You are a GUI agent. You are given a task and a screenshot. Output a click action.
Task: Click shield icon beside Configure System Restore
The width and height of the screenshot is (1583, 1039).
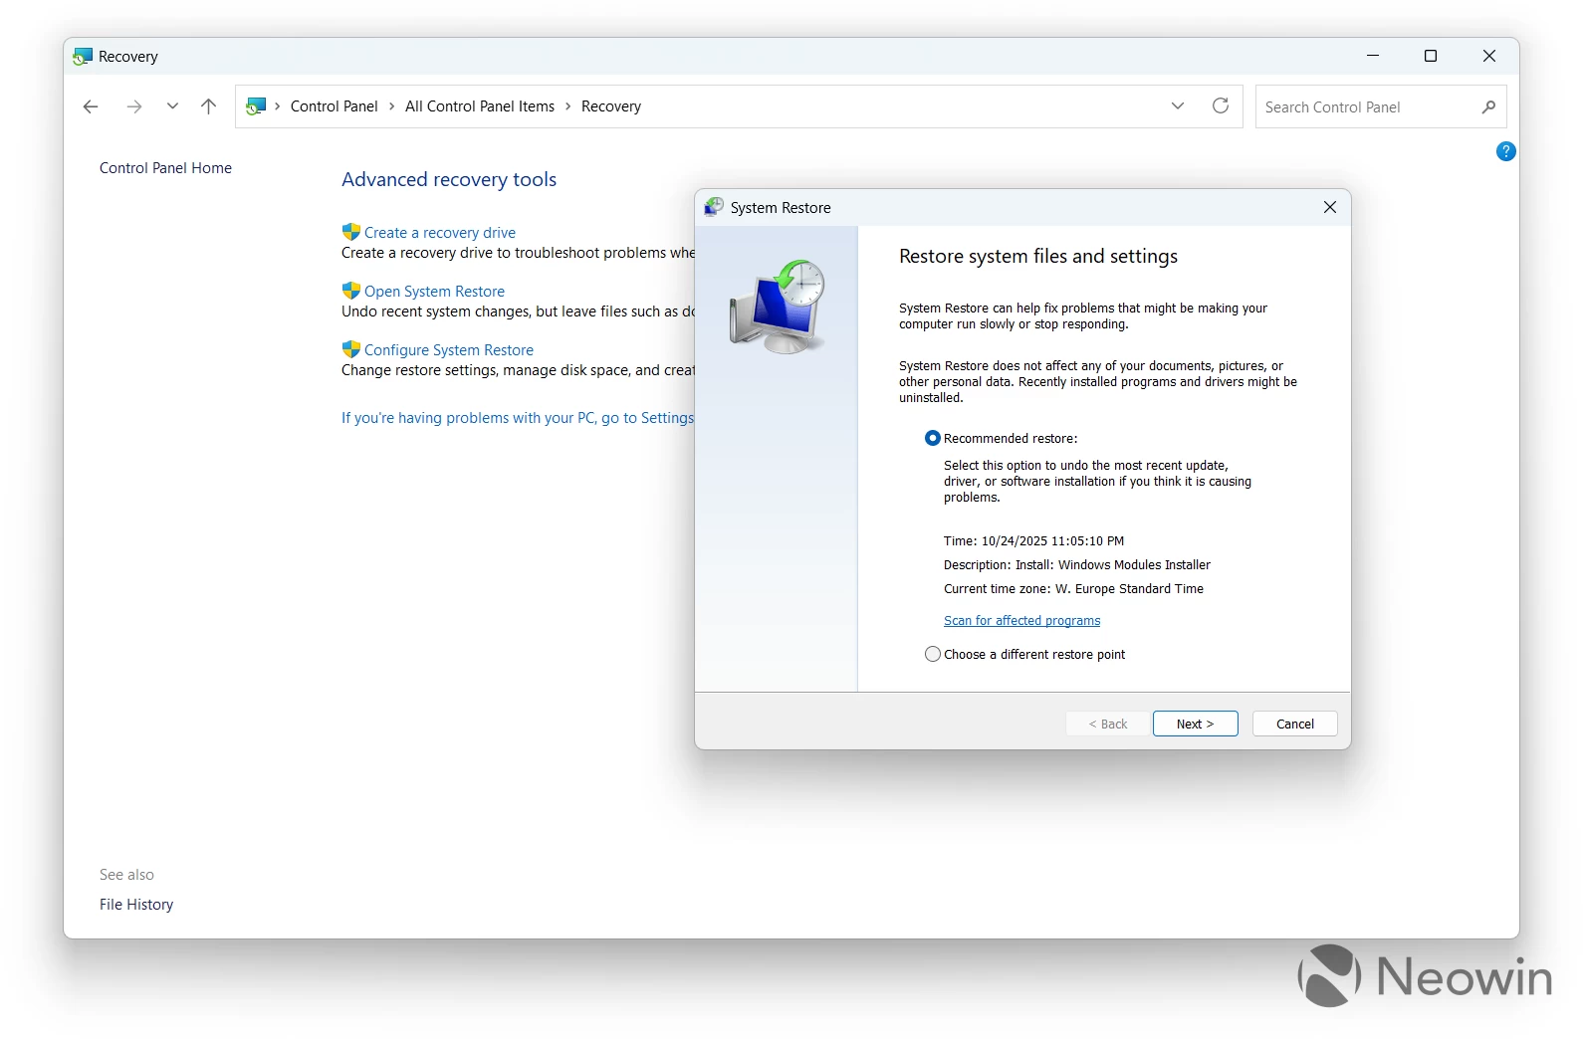[350, 349]
